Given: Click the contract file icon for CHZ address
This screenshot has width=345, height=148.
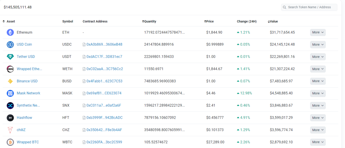Looking at the screenshot, I should [x=84, y=130].
